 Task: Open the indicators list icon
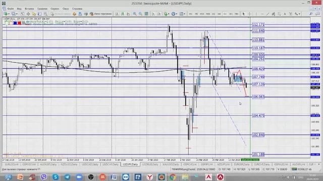pos(166,14)
